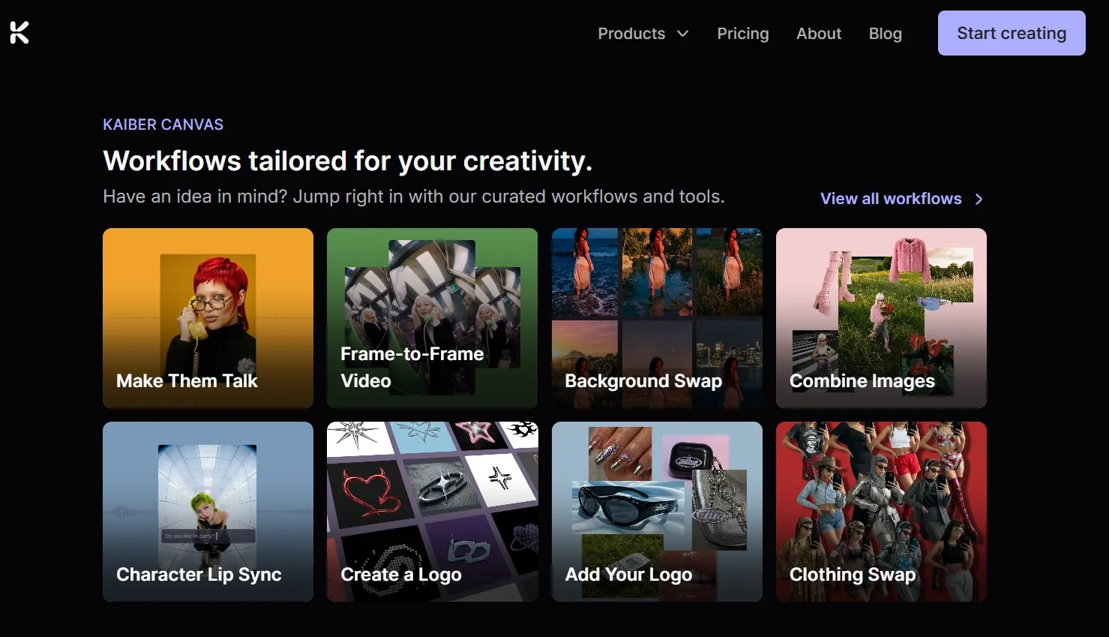This screenshot has height=637, width=1109.
Task: Open the Make Them Talk workflow
Action: [208, 318]
